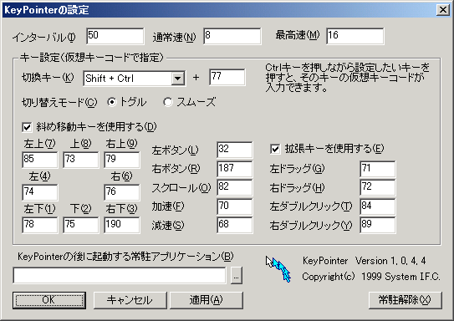
Task: Click the 左ドラッグ field showing 71
Action: 378,169
